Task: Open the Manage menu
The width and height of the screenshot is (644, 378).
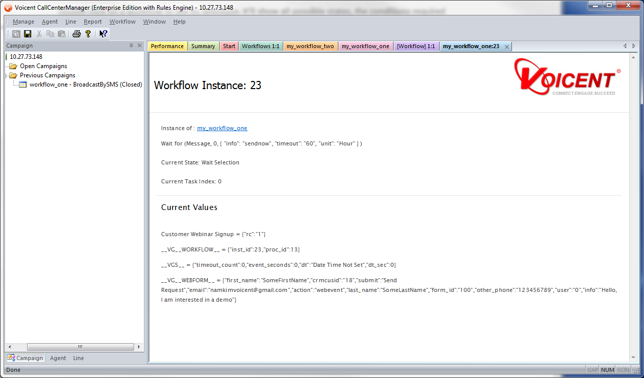Action: coord(24,22)
